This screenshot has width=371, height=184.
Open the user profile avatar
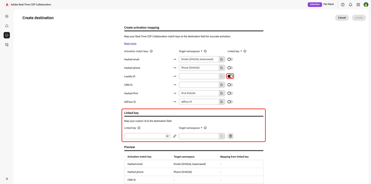pos(366,4)
